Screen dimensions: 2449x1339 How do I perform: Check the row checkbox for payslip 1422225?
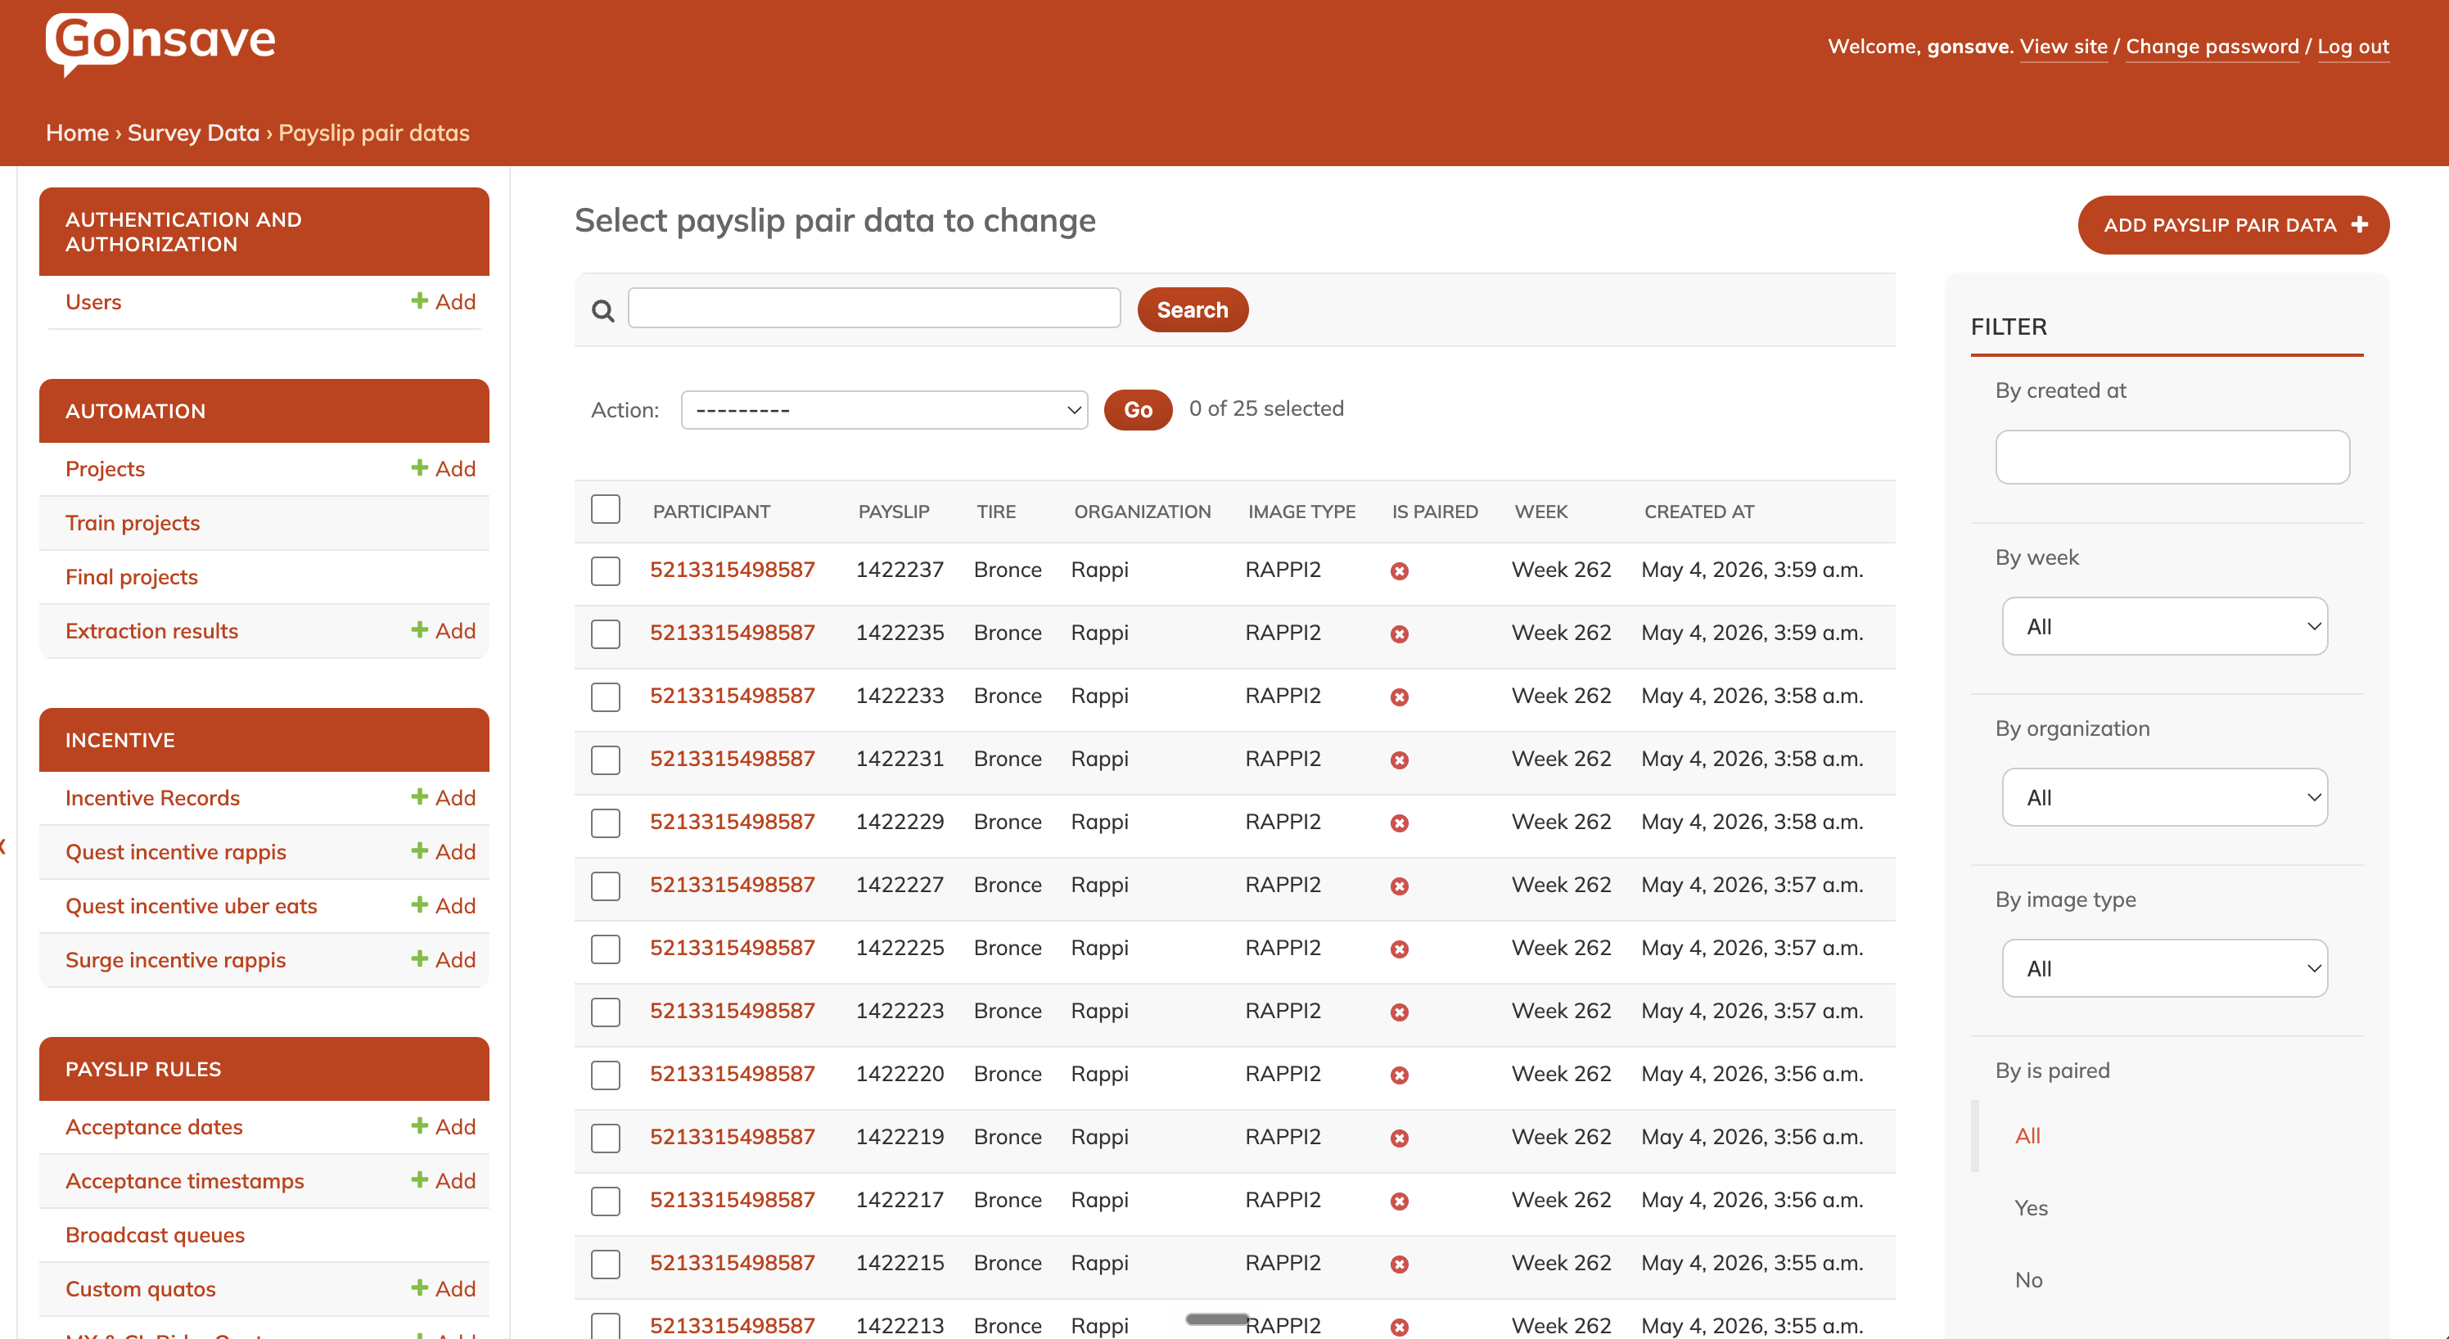point(606,949)
